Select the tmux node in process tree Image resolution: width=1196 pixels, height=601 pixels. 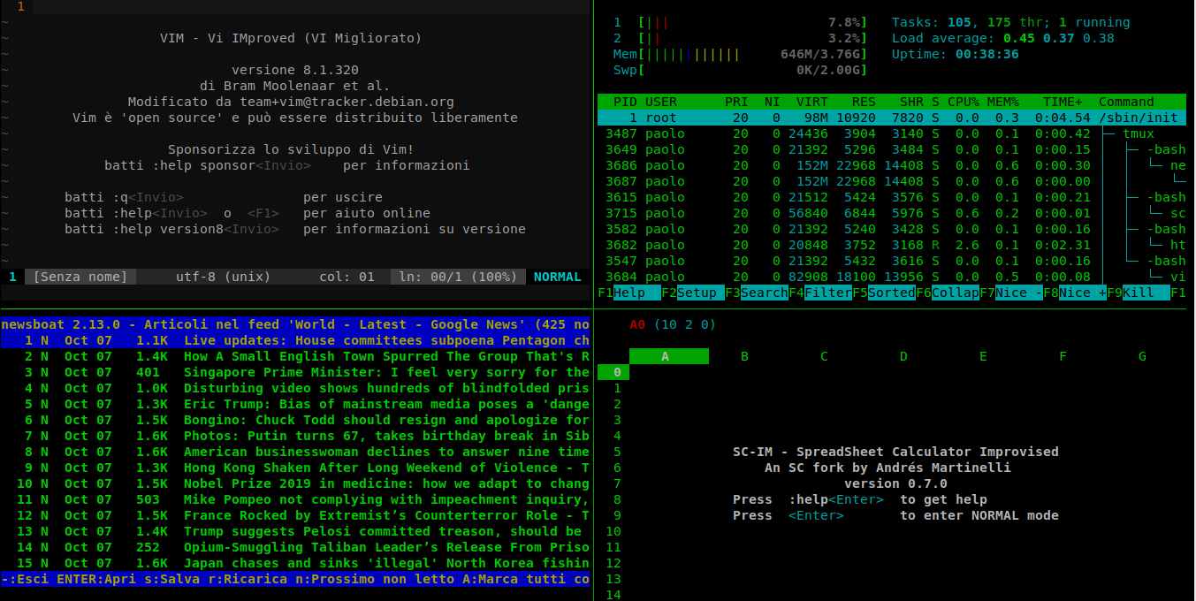click(1138, 133)
